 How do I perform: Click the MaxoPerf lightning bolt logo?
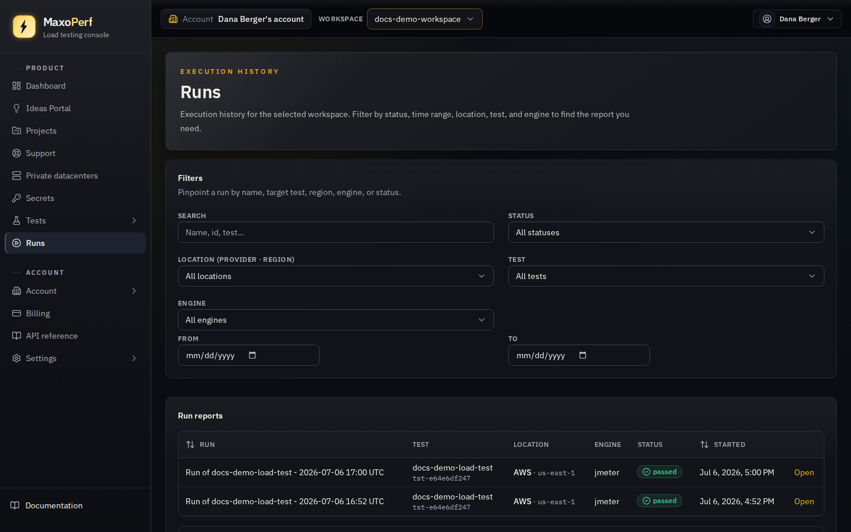[x=24, y=27]
